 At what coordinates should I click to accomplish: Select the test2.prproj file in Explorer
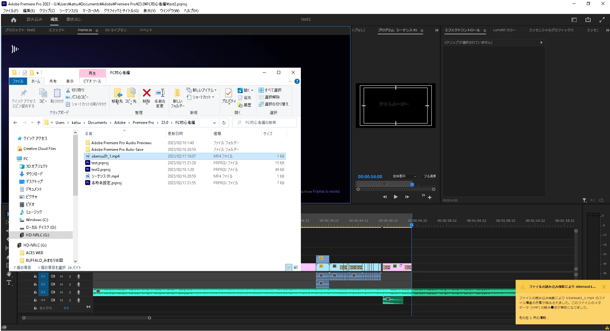[185, 170]
